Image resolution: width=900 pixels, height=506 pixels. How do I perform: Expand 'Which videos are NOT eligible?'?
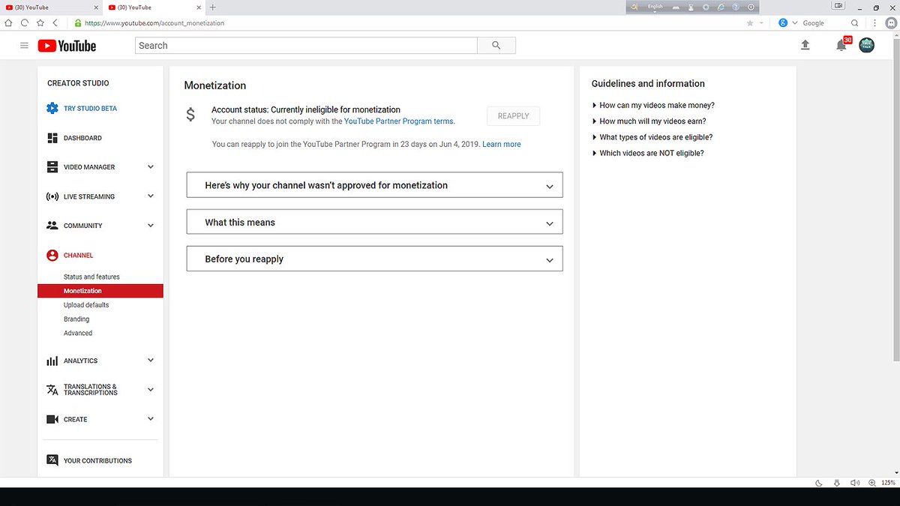coord(648,153)
